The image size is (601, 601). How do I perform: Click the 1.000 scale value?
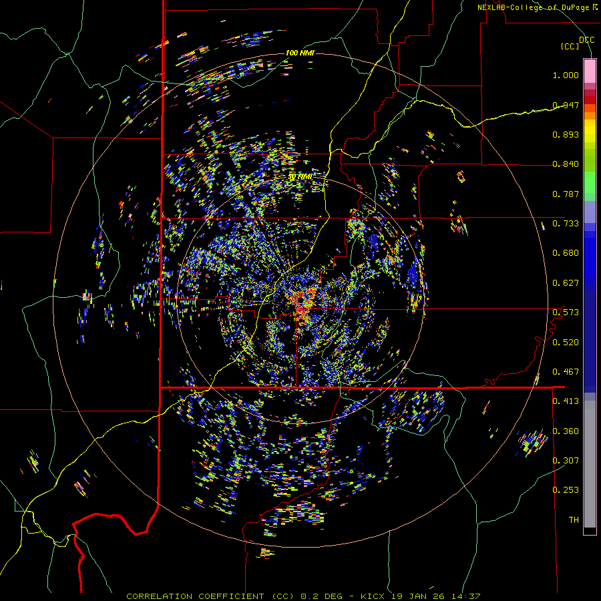click(566, 75)
